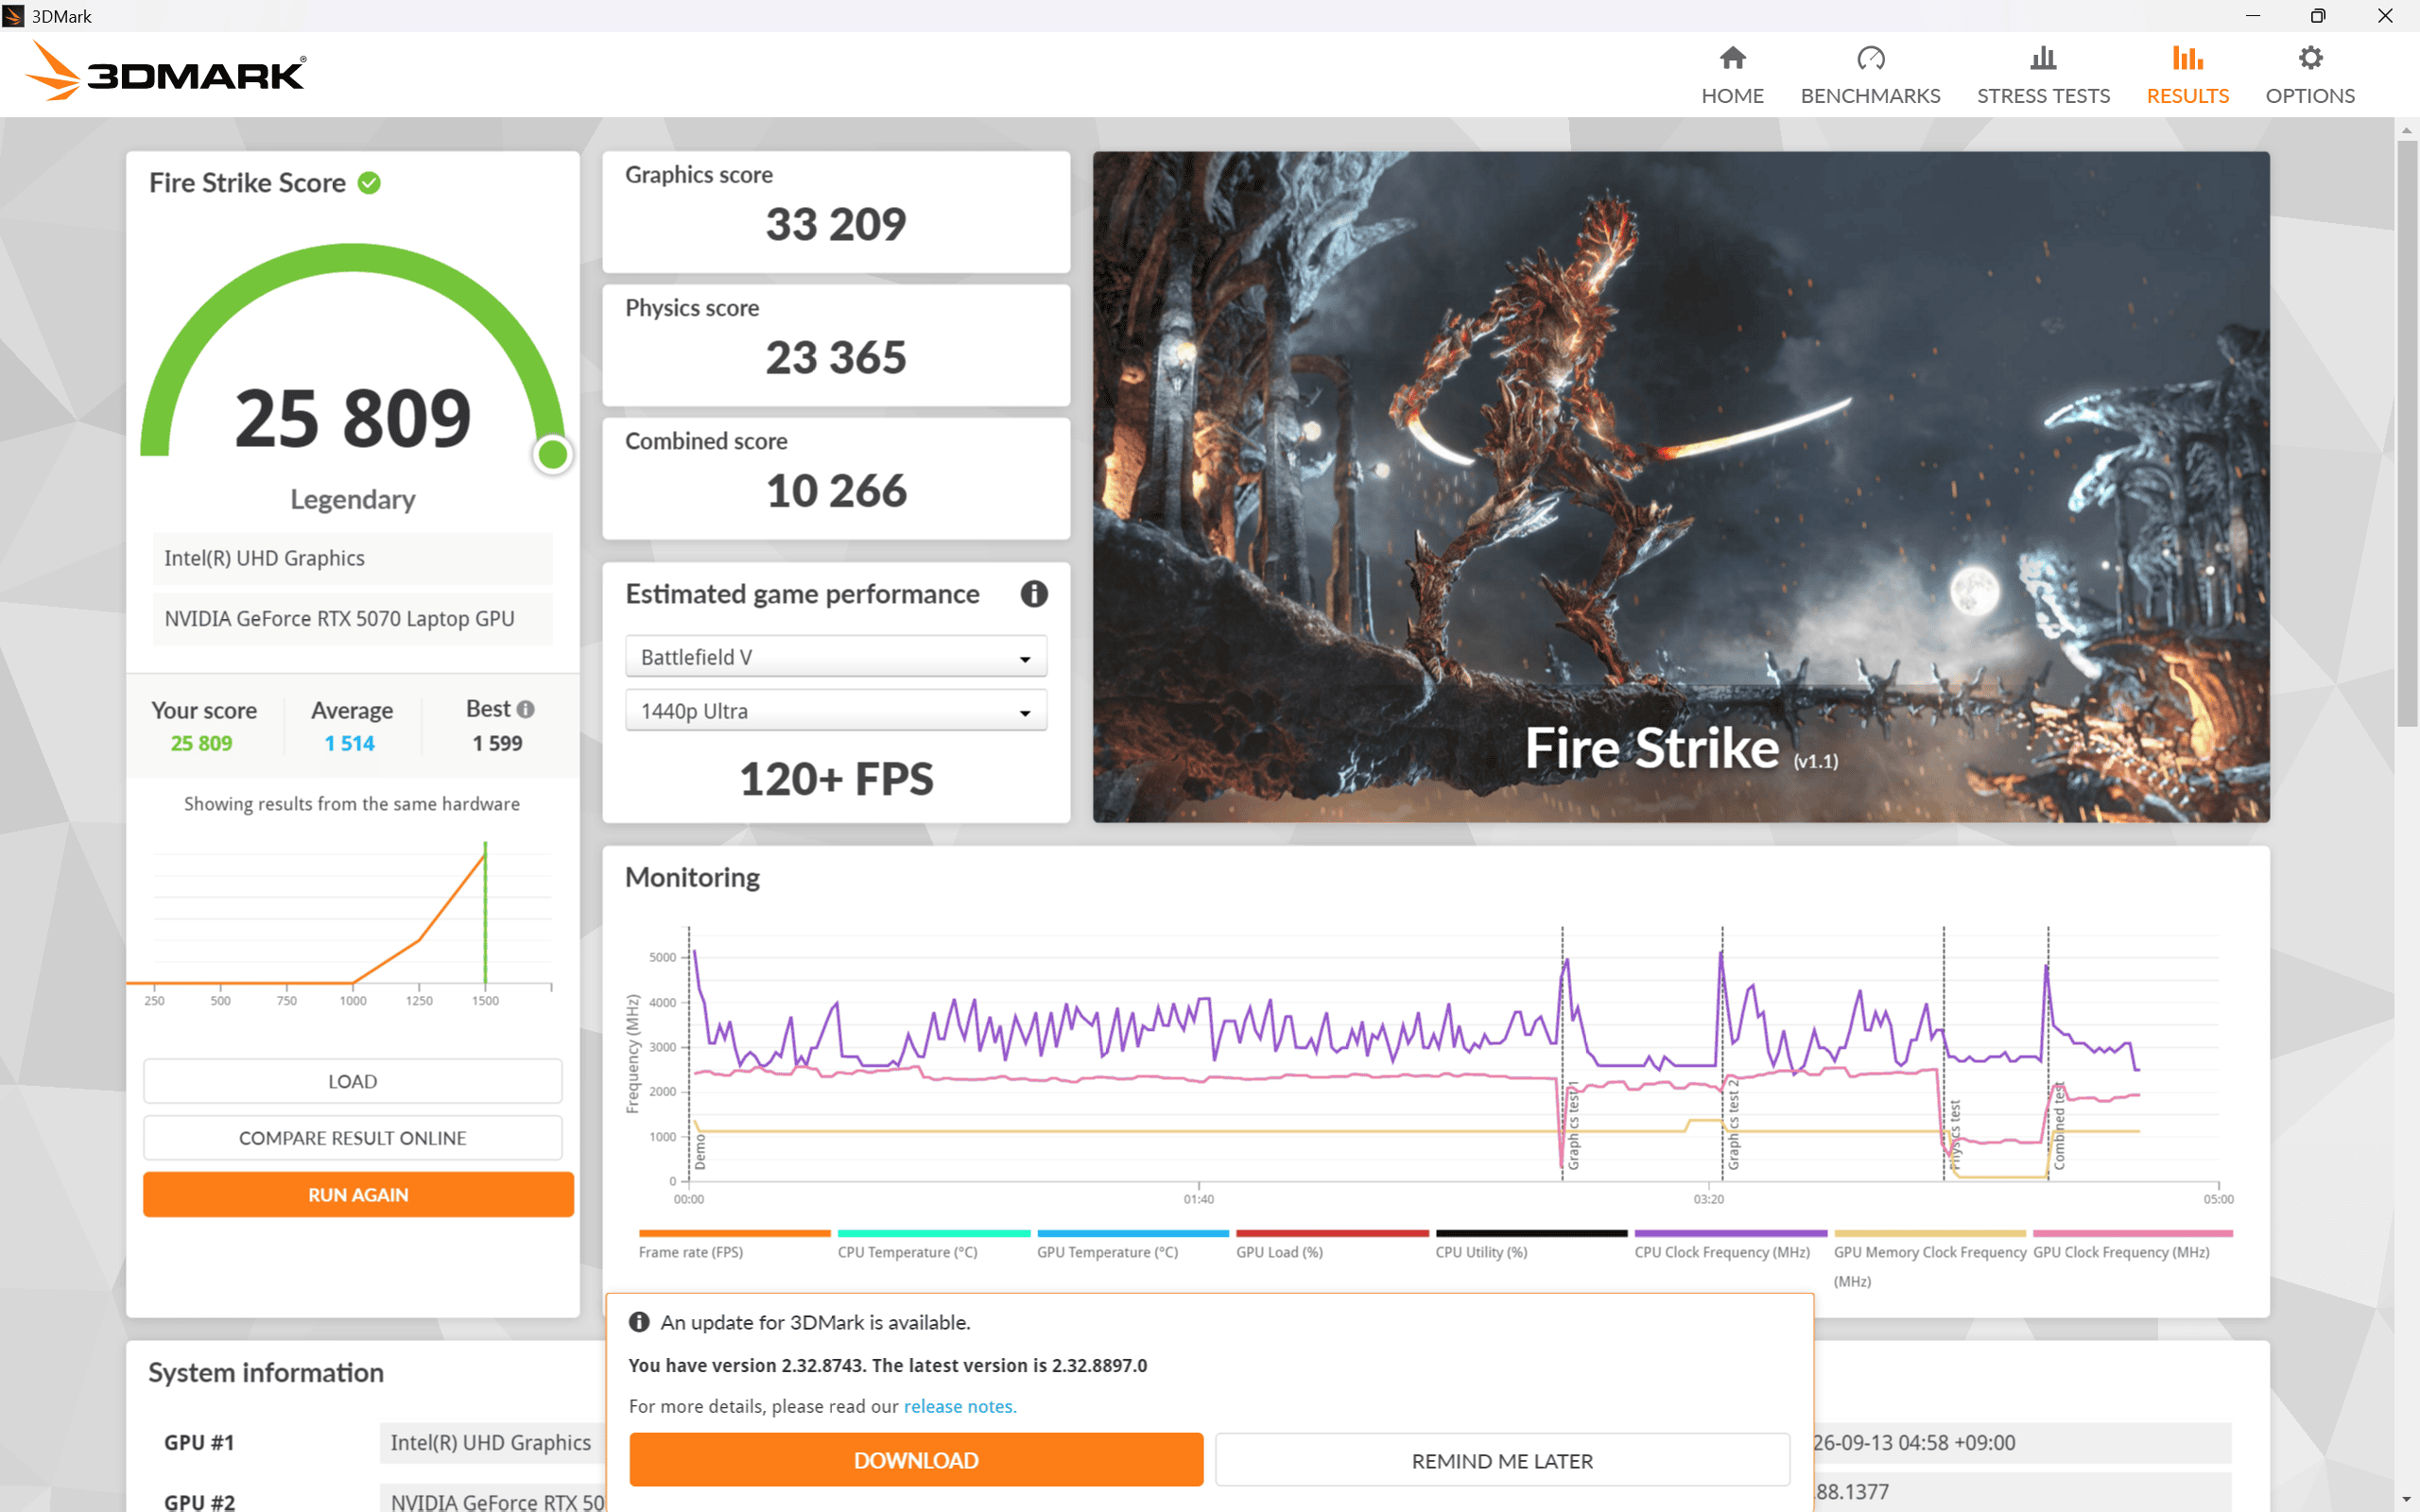Image resolution: width=2420 pixels, height=1512 pixels.
Task: Click the Graphics test 1 marker in chart
Action: [1573, 1128]
